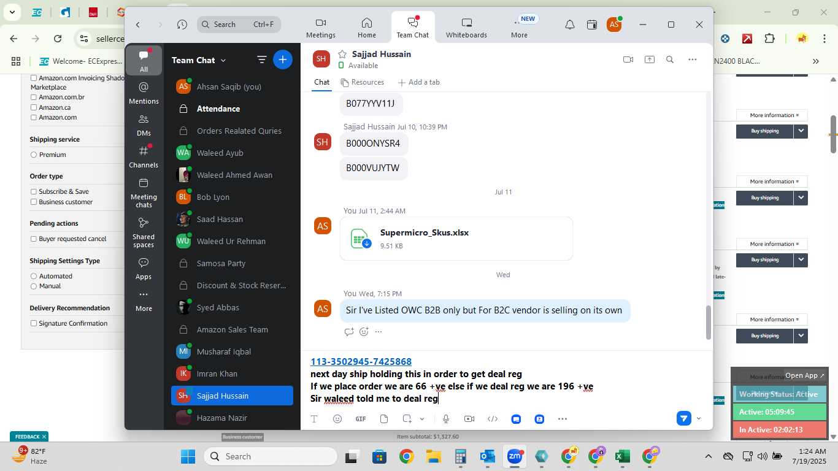838x471 pixels.
Task: Open the Resources tab in chat
Action: [362, 82]
